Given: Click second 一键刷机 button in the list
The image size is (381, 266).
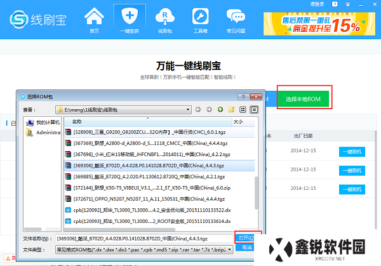Looking at the screenshot, I should tap(352, 171).
